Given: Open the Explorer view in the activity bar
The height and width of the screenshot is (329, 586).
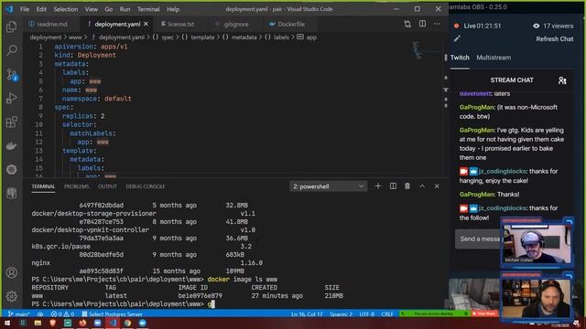Looking at the screenshot, I should pyautogui.click(x=12, y=27).
